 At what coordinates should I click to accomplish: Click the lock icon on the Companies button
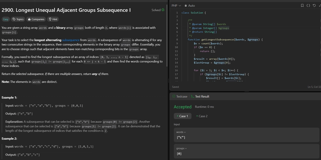click(29, 19)
